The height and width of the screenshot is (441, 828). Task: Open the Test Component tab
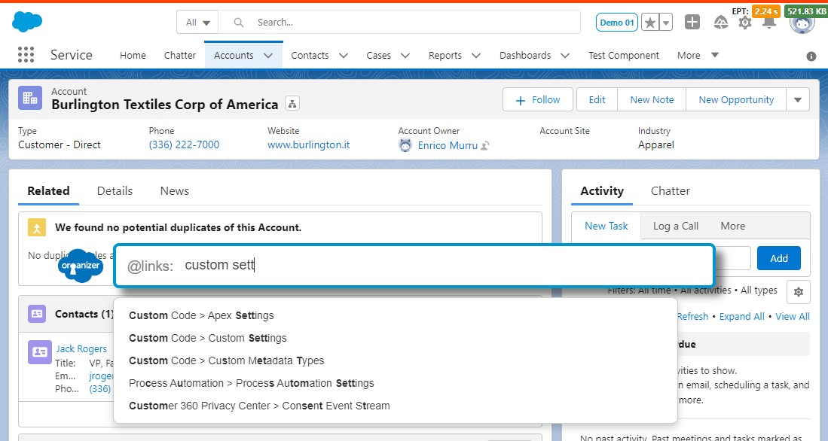coord(624,56)
